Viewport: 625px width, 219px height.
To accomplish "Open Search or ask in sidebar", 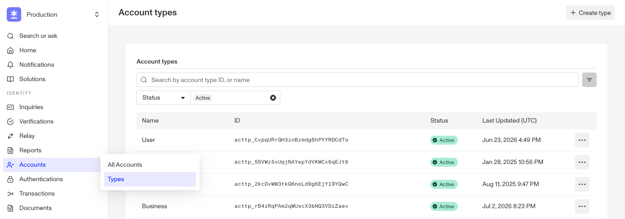I will click(54, 36).
